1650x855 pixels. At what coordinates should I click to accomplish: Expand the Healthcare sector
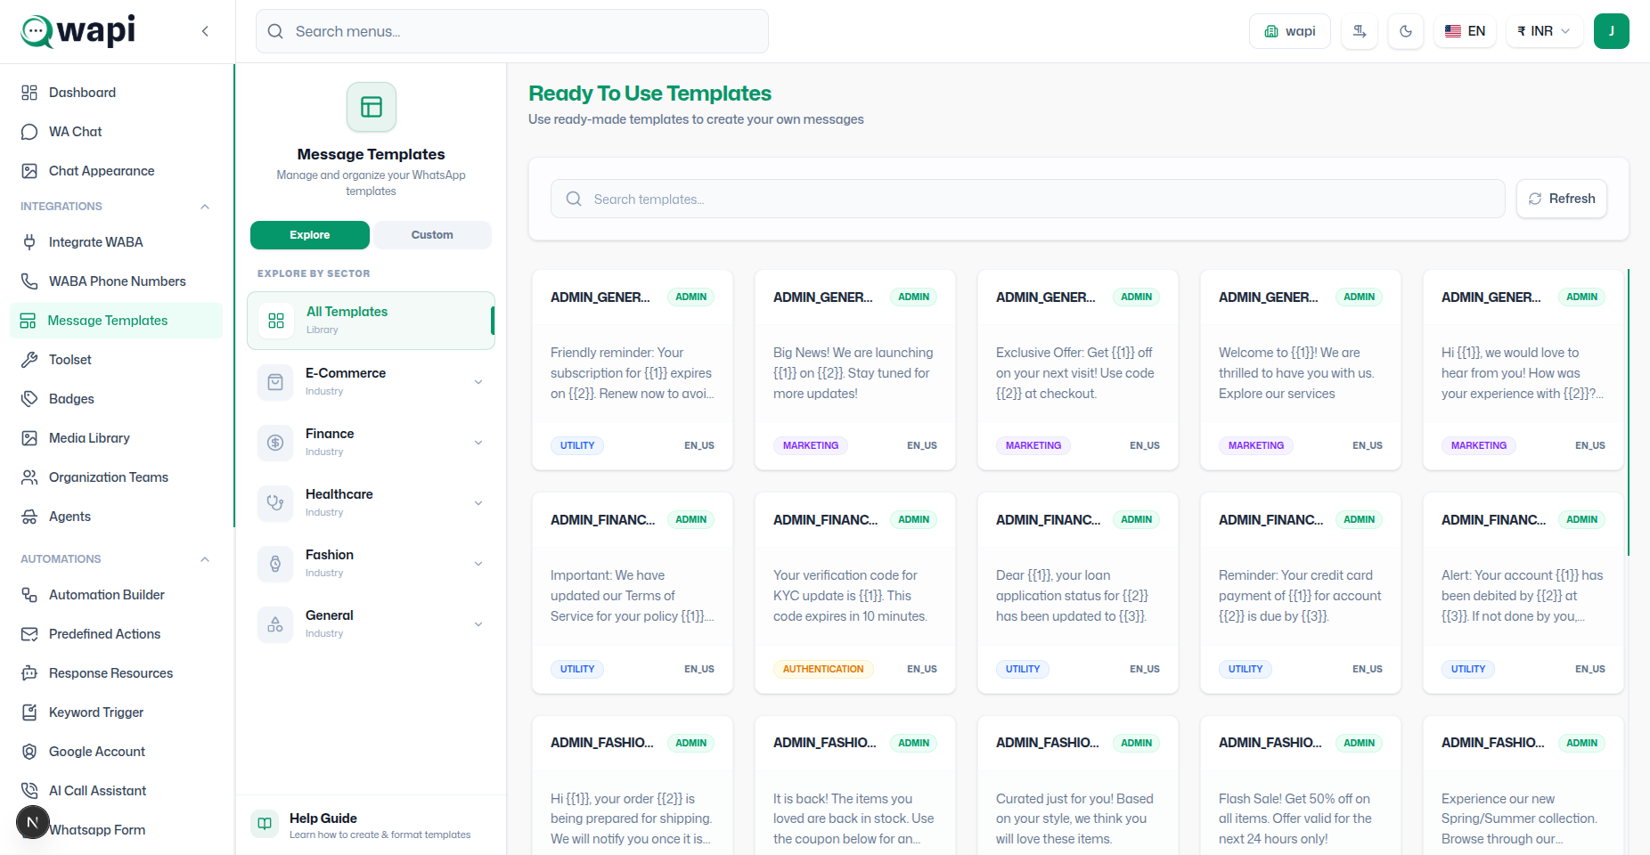point(371,503)
